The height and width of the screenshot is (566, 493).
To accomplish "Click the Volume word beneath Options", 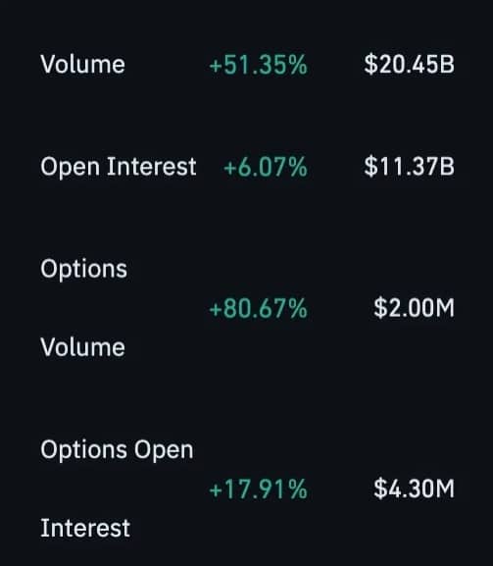I will coord(82,347).
